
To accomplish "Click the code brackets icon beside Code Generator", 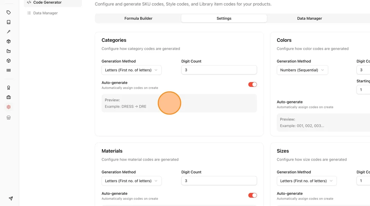I will coord(29,2).
